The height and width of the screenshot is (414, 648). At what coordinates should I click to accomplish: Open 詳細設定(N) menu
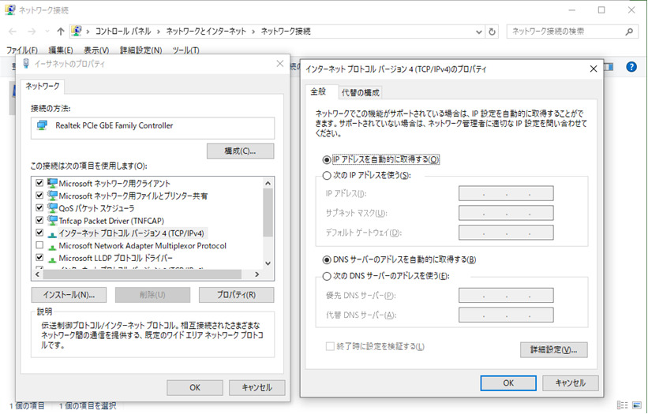141,50
